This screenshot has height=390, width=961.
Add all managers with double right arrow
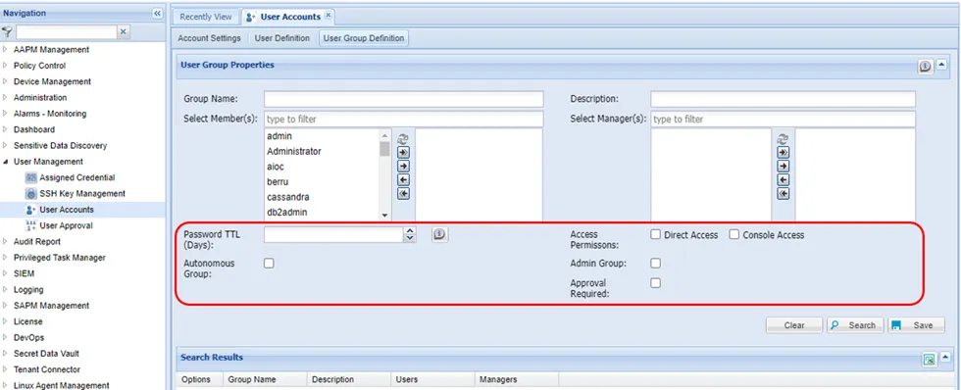click(783, 152)
